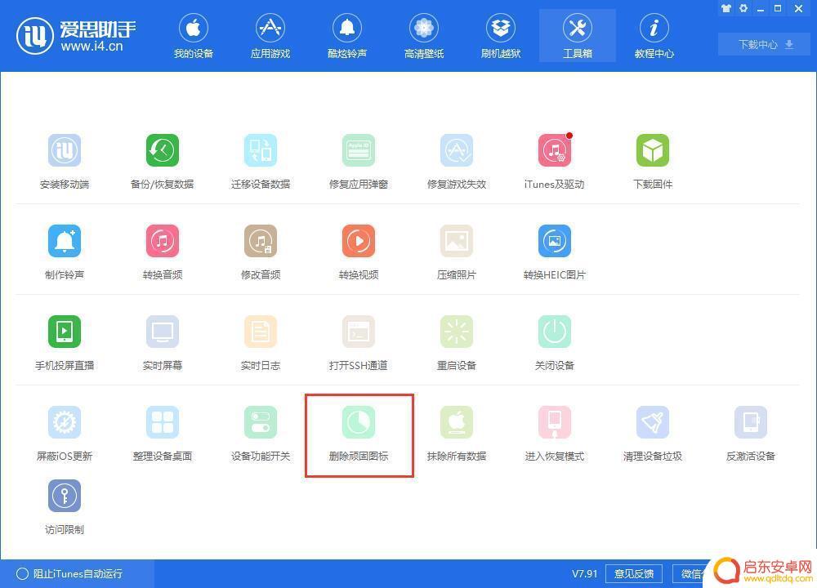Open the 整理设备桌面 tool

click(162, 434)
